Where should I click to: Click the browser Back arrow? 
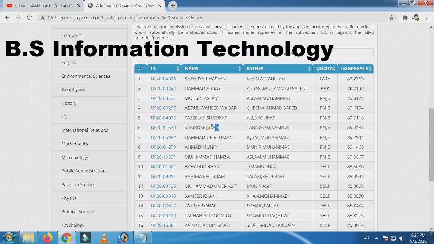(x=7, y=18)
